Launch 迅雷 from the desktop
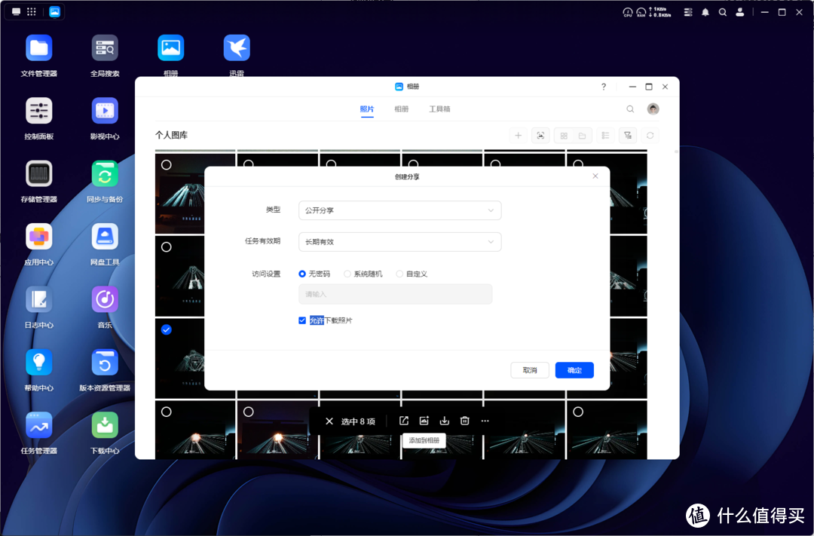This screenshot has height=536, width=814. tap(236, 48)
